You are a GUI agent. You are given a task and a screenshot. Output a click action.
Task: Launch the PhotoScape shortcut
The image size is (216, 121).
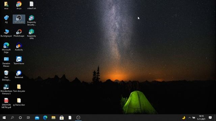pos(19,33)
